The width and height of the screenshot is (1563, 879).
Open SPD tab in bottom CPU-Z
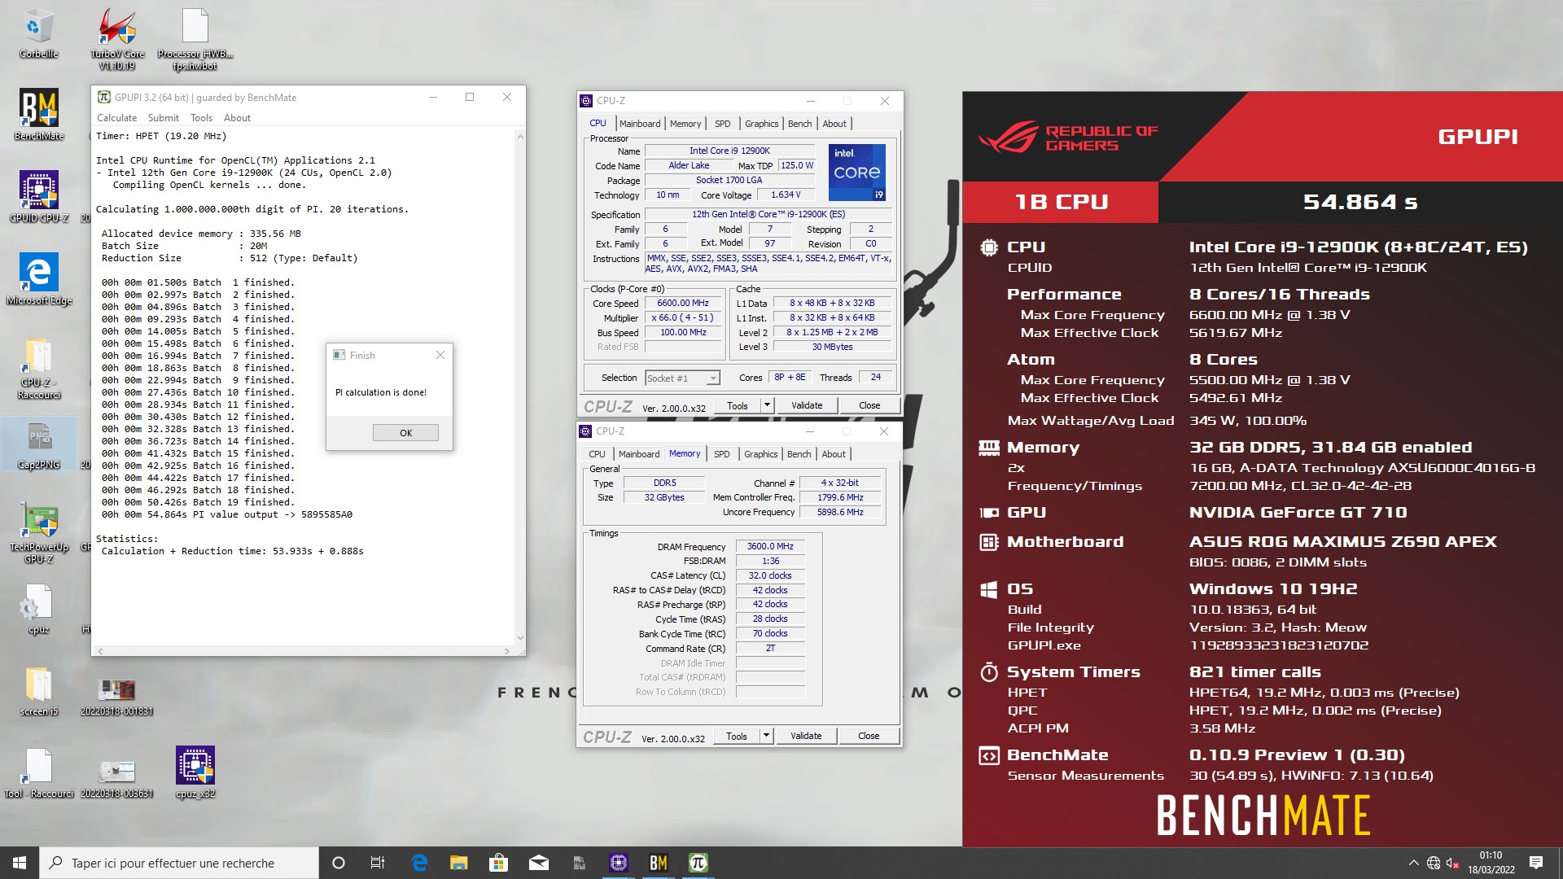coord(722,454)
